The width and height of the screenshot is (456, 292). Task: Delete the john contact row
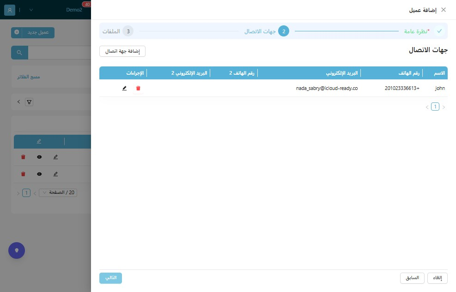click(x=138, y=88)
